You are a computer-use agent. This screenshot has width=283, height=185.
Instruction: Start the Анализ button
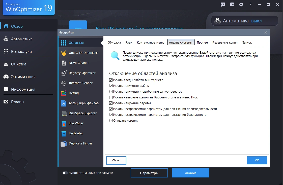[190, 173]
